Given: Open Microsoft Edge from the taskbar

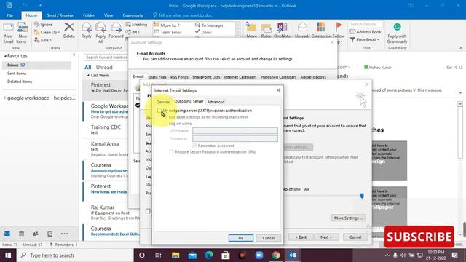Looking at the screenshot, I should click(209, 255).
